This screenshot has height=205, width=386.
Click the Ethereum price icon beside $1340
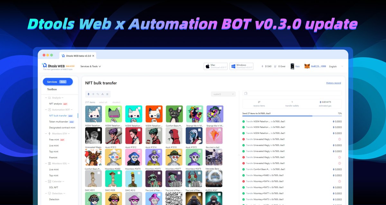tap(262, 67)
